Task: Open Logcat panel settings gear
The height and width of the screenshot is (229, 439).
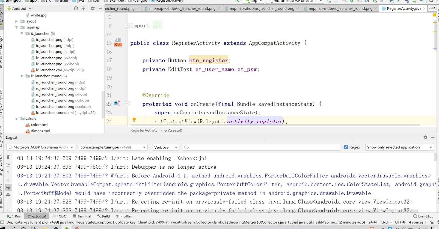Action: [x=425, y=137]
